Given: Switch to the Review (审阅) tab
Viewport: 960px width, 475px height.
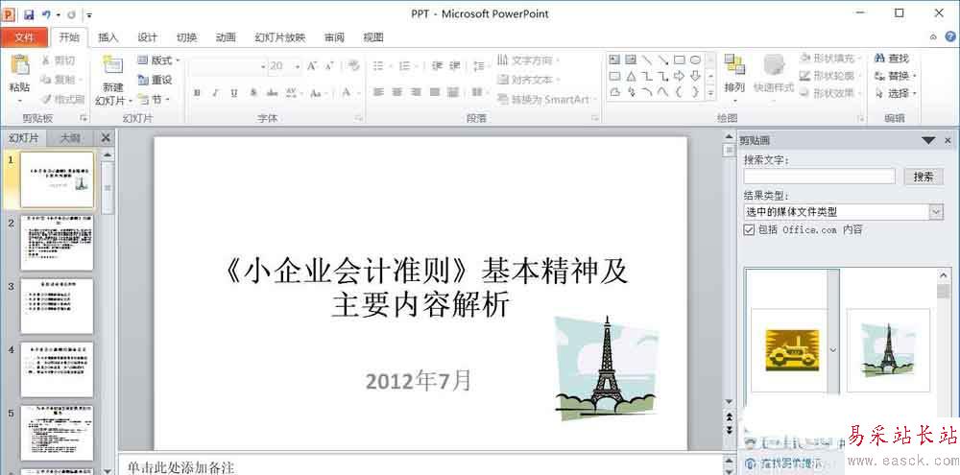Looking at the screenshot, I should click(x=334, y=37).
